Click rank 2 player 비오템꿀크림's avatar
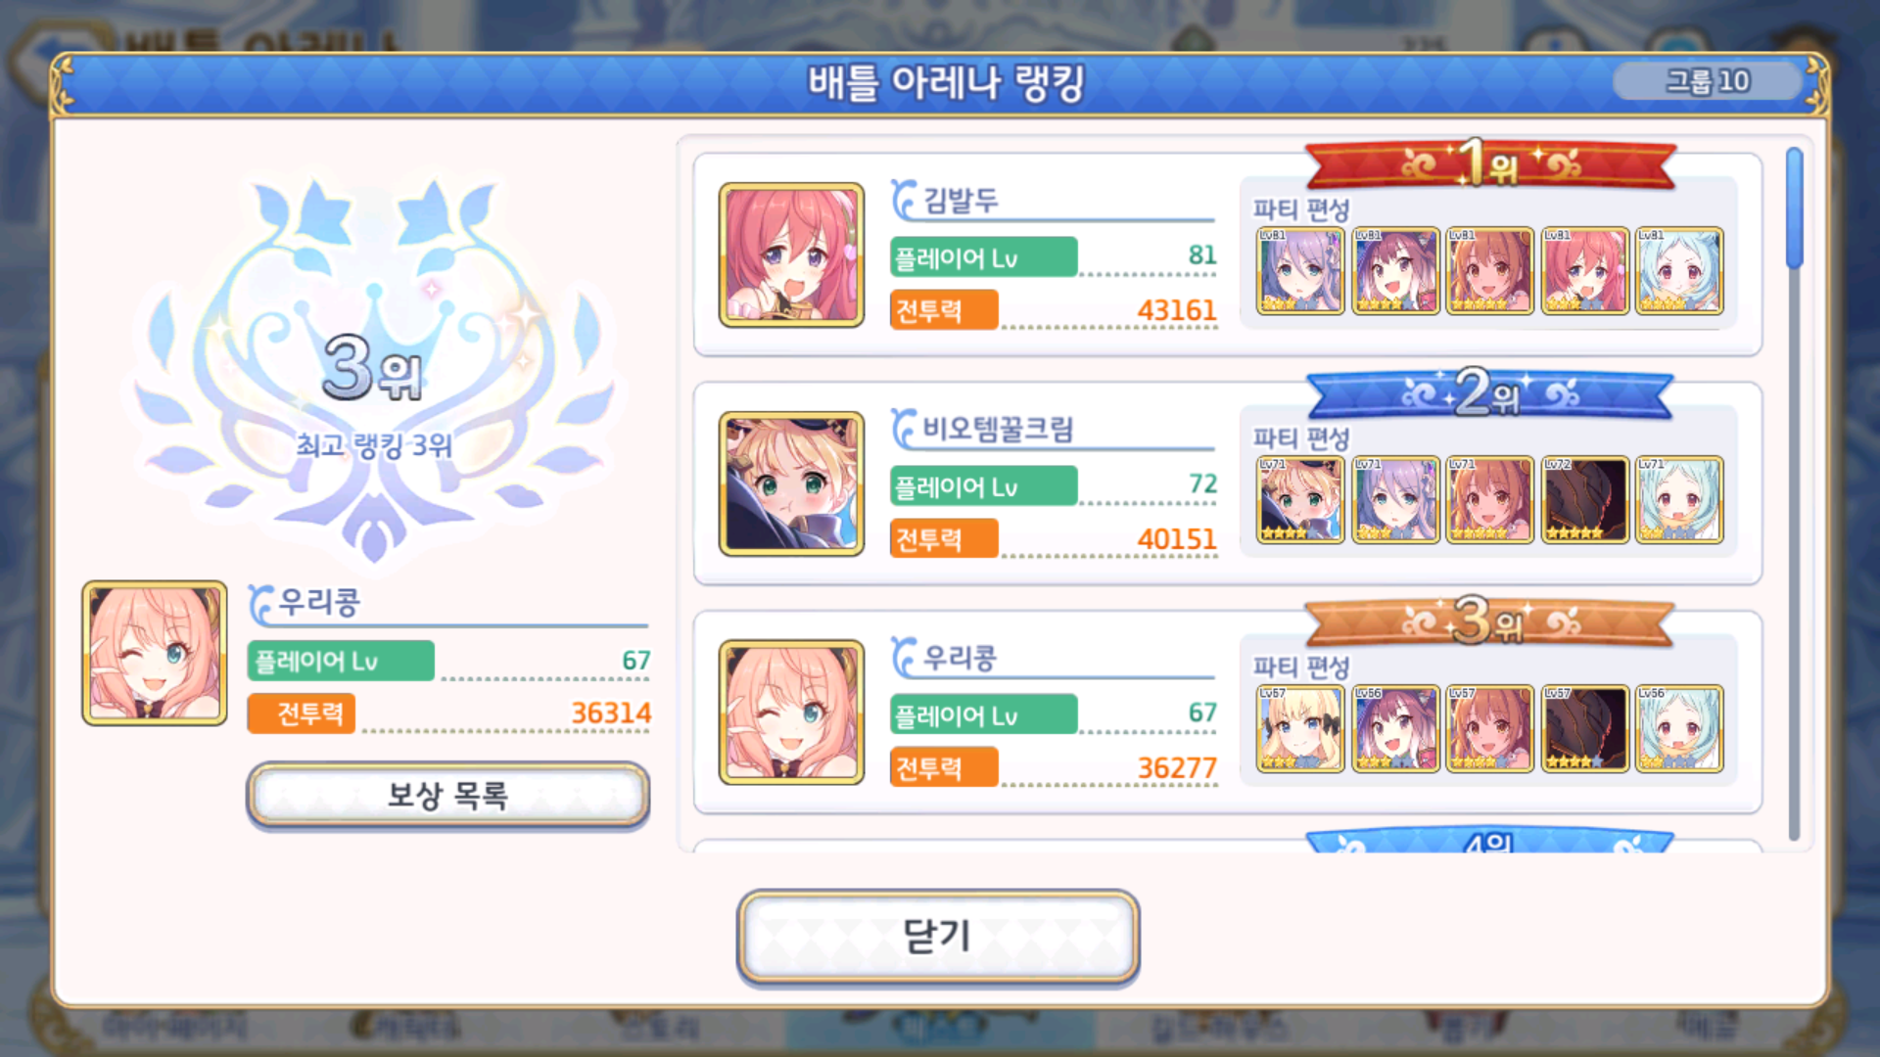Viewport: 1880px width, 1057px height. pos(791,483)
